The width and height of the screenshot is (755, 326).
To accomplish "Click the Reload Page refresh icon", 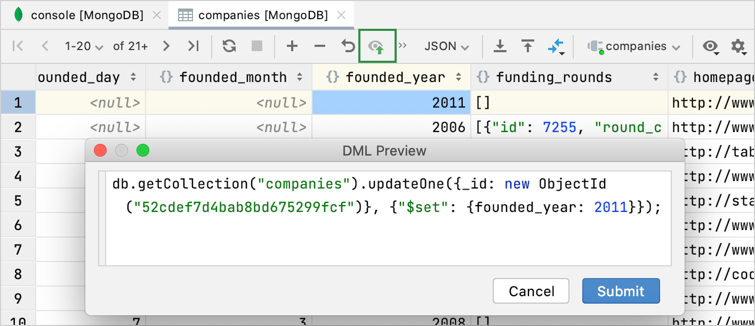I will pos(229,46).
